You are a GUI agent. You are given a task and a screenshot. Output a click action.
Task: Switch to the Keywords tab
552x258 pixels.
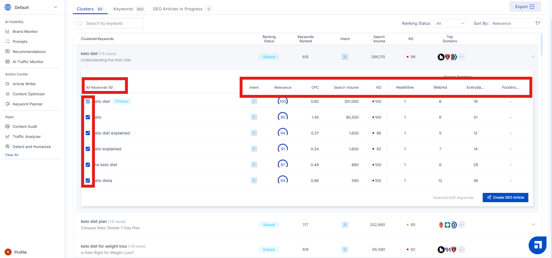click(x=128, y=9)
